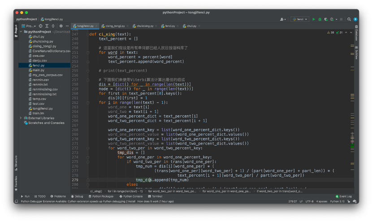Expand External Libraries node
373x222 pixels.
tap(21, 118)
